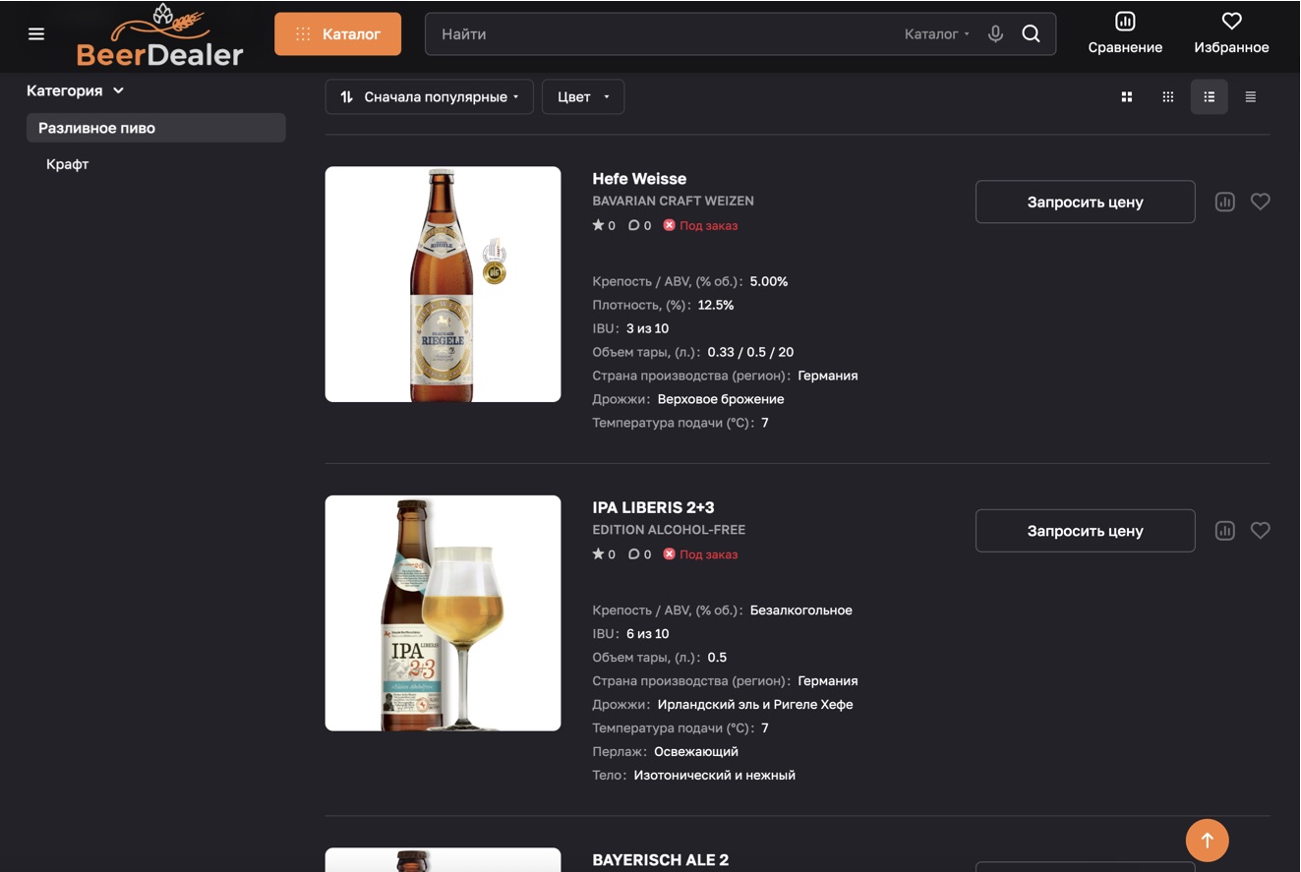Click 0.33 / 0.5 / 20 volume value
1301x872 pixels.
pyautogui.click(x=750, y=352)
